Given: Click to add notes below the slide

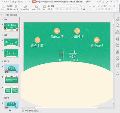Looking at the screenshot, I should (x=32, y=111).
